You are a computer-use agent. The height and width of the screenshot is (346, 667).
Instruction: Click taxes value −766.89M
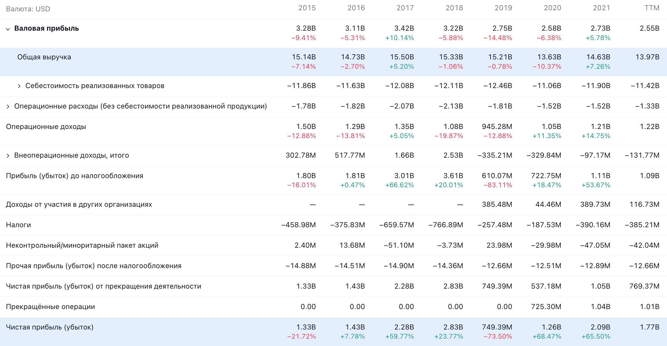coord(446,225)
